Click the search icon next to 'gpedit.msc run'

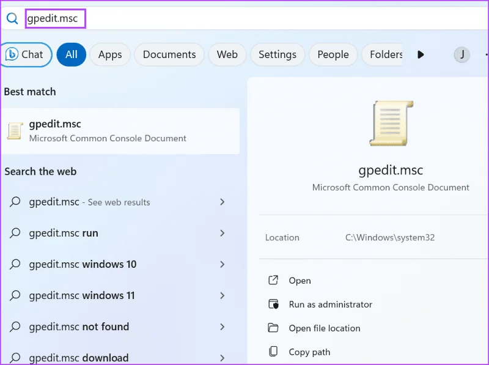pyautogui.click(x=15, y=233)
